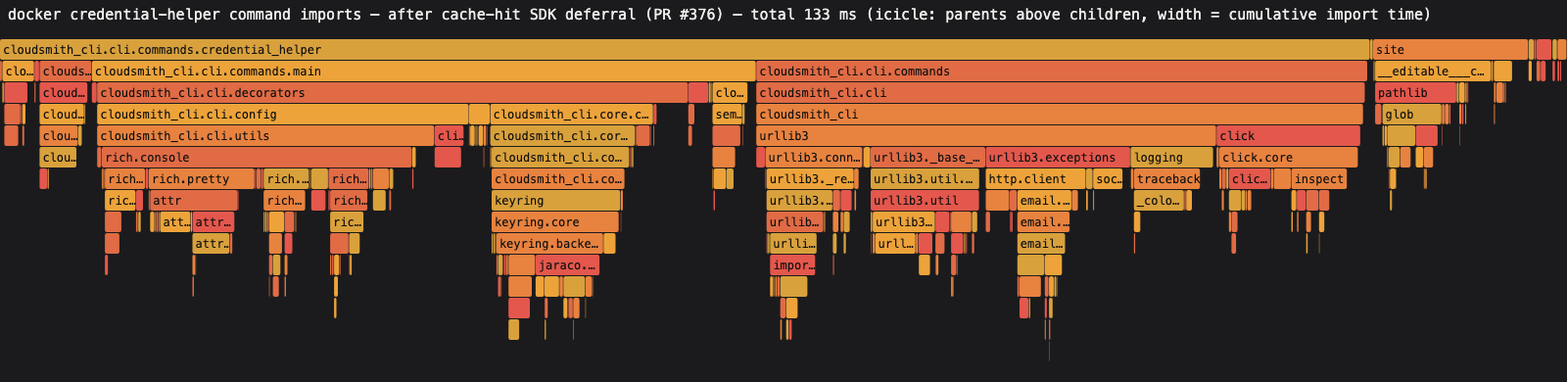
Task: Click the cli… frame beside cloudsmith_cli.cli.utils
Action: point(448,136)
